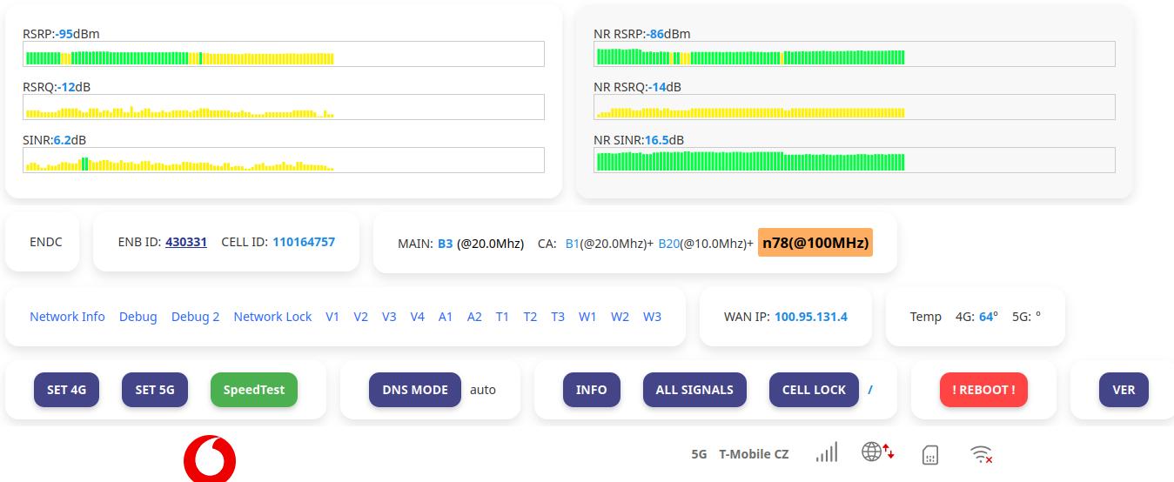Follow the ENB ID 430331 link
The width and height of the screenshot is (1174, 482).
[186, 242]
